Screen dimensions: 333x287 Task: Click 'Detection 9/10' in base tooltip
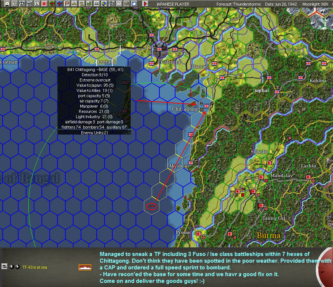pos(95,75)
